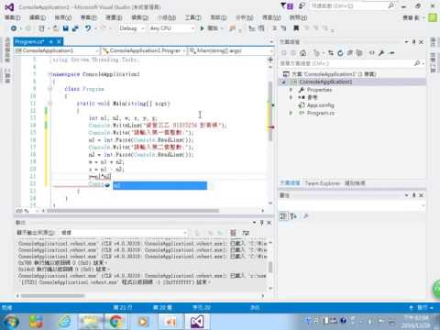This screenshot has height=330, width=440.
Task: Select App.config in Solution Explorer
Action: [x=321, y=105]
